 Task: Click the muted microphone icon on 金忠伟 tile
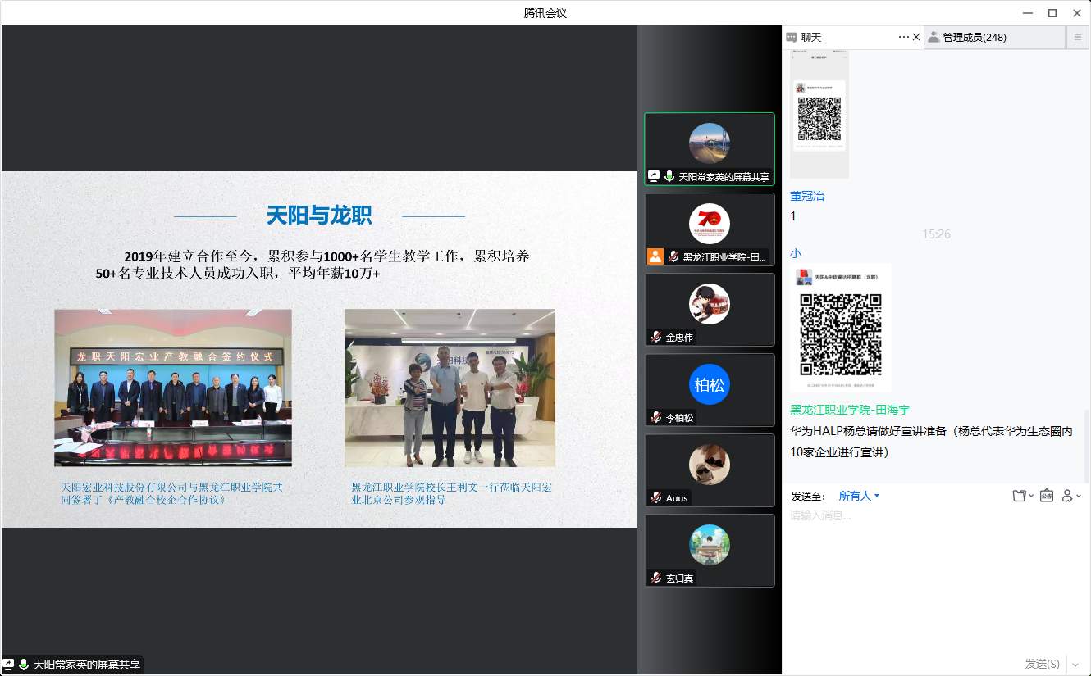(x=656, y=337)
